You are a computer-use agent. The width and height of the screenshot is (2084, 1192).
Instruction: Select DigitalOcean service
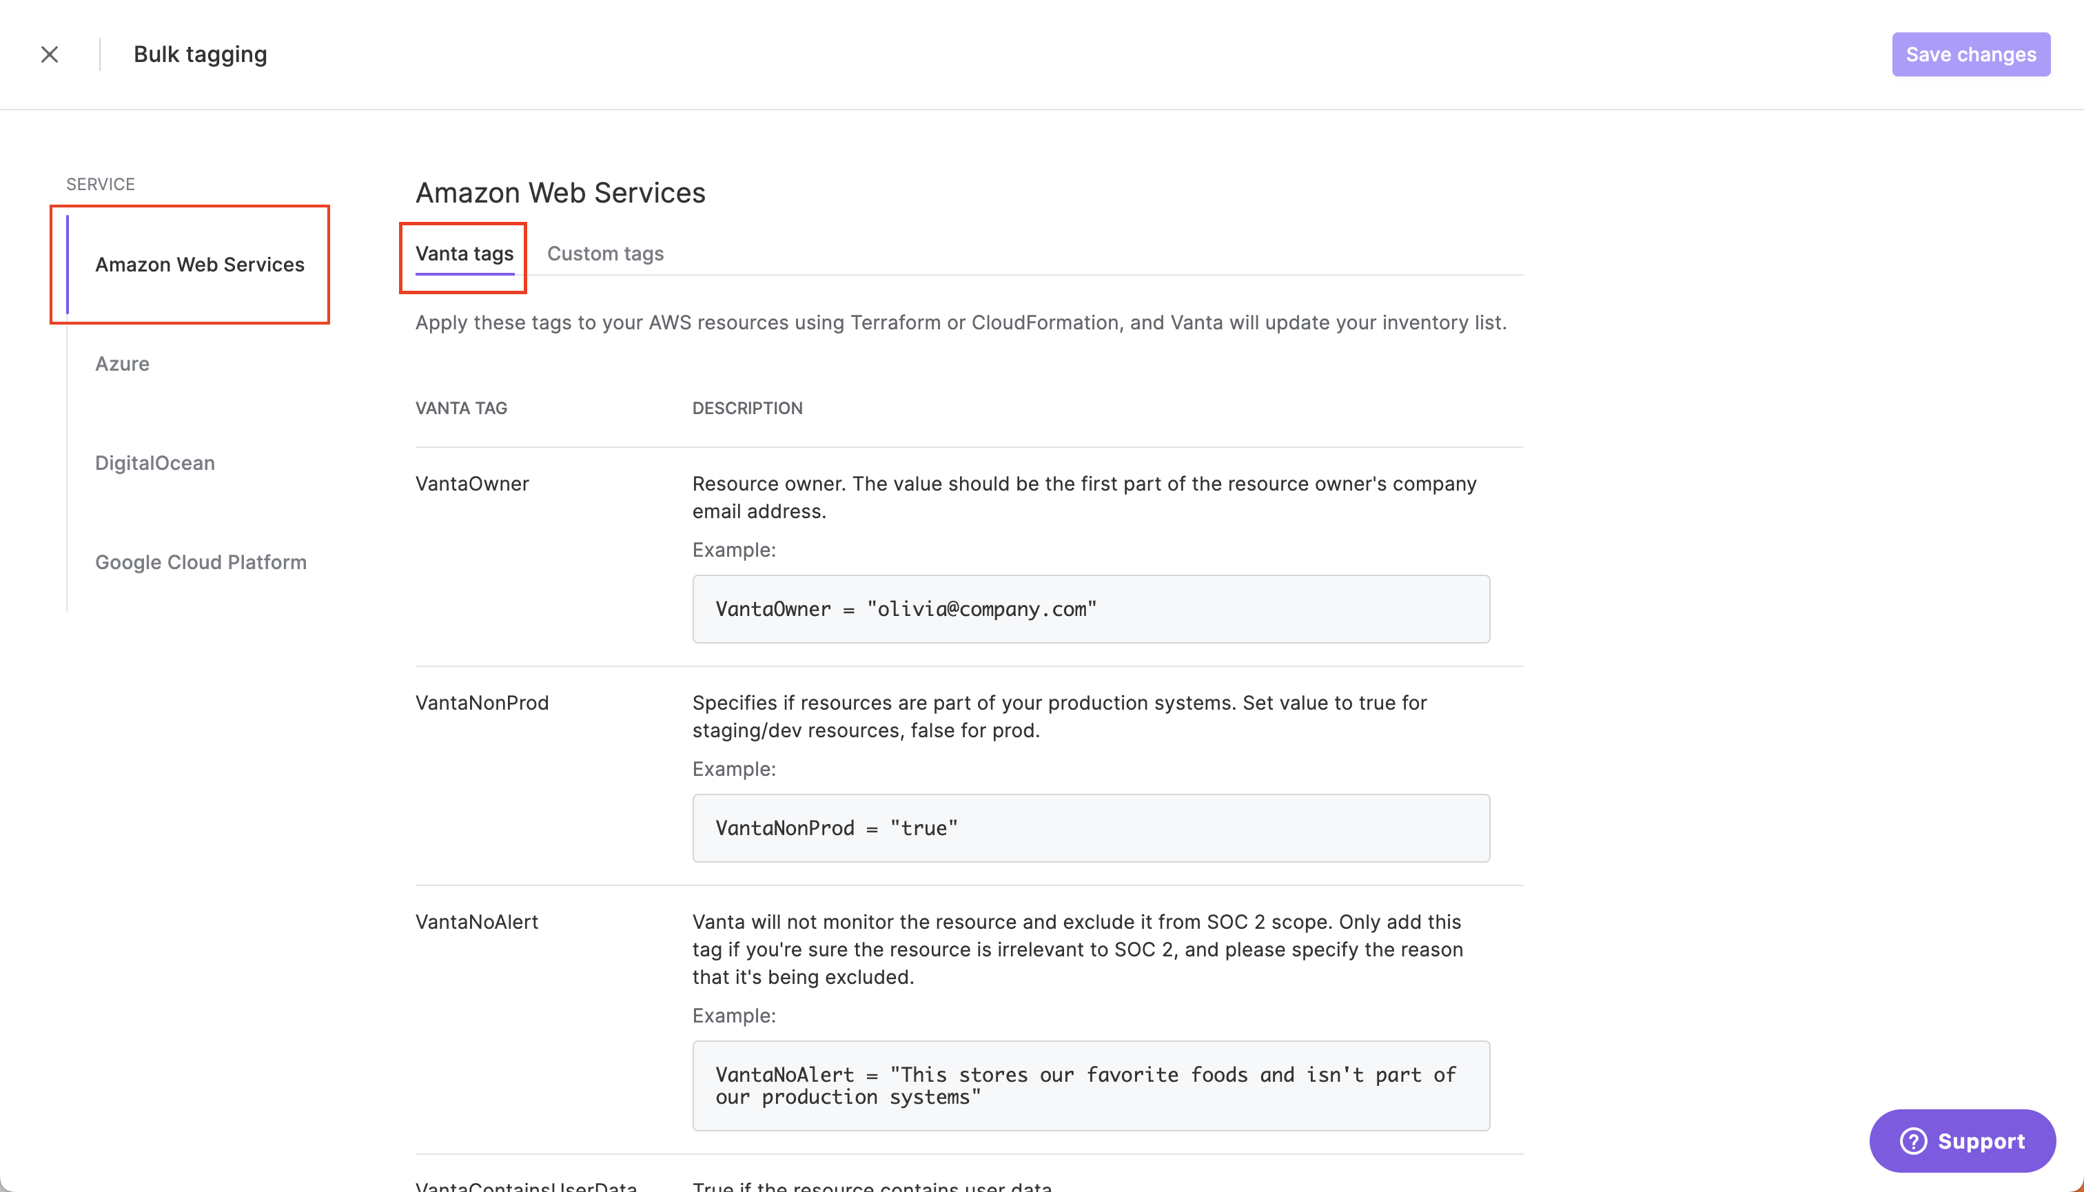tap(155, 462)
